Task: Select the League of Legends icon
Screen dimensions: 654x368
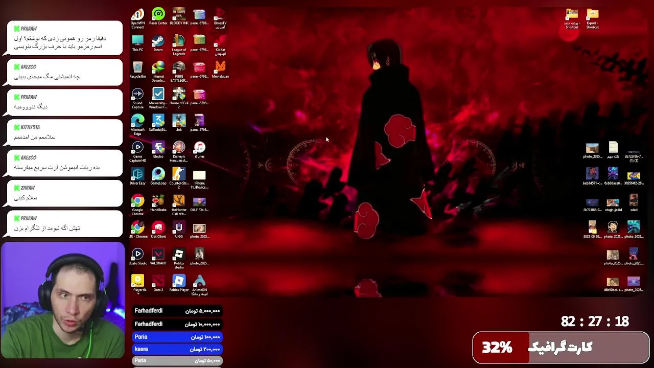Action: click(179, 45)
